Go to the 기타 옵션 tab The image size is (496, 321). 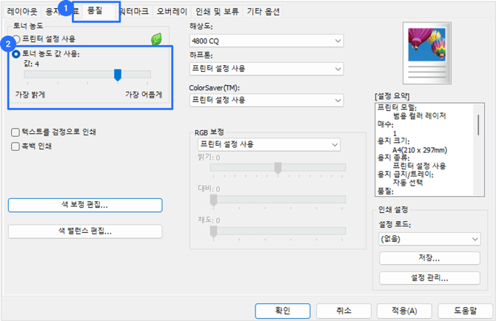tap(264, 12)
